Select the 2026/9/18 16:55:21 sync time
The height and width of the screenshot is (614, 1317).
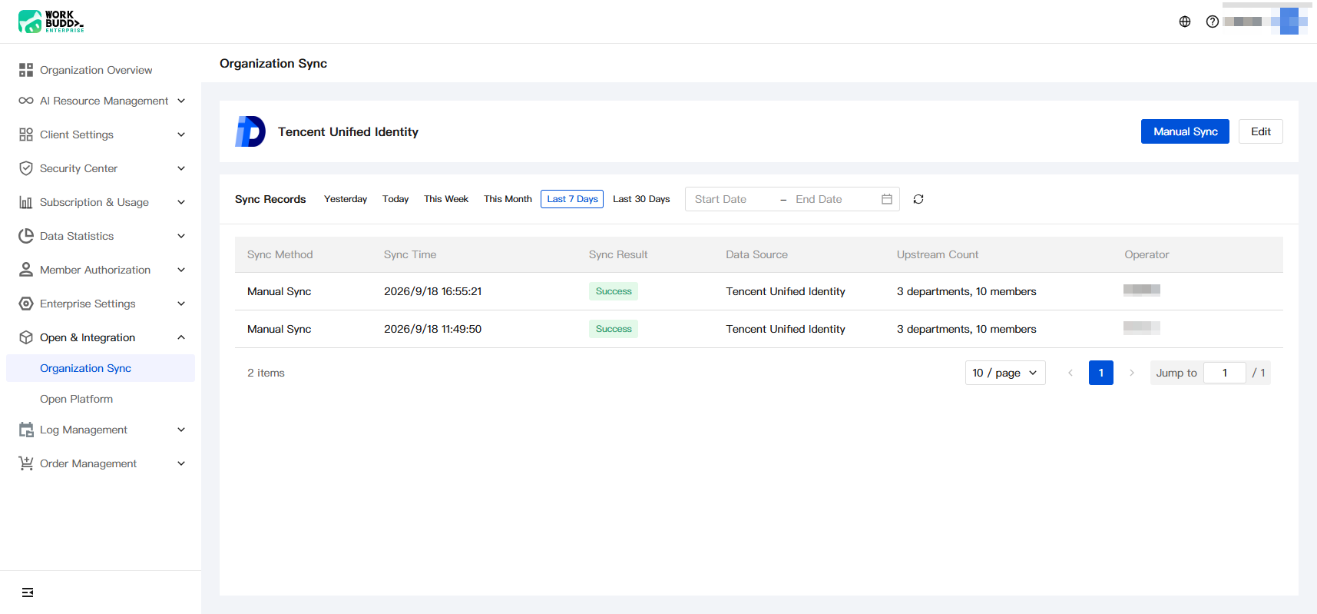(x=432, y=291)
